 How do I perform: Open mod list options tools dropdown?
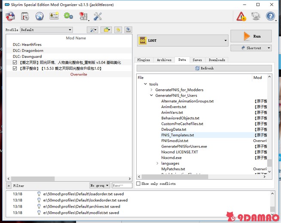(x=92, y=30)
